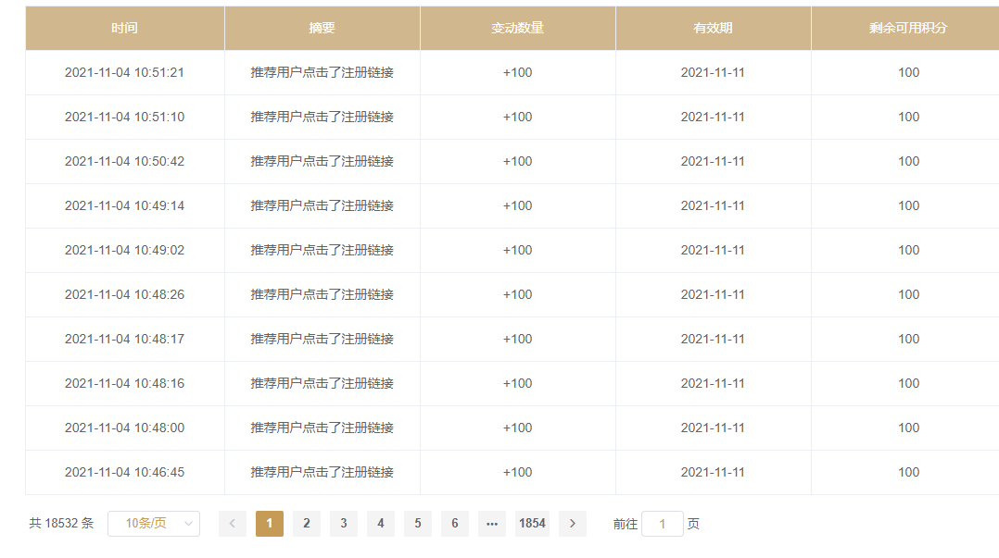Go to page 2
999x558 pixels.
pyautogui.click(x=307, y=524)
